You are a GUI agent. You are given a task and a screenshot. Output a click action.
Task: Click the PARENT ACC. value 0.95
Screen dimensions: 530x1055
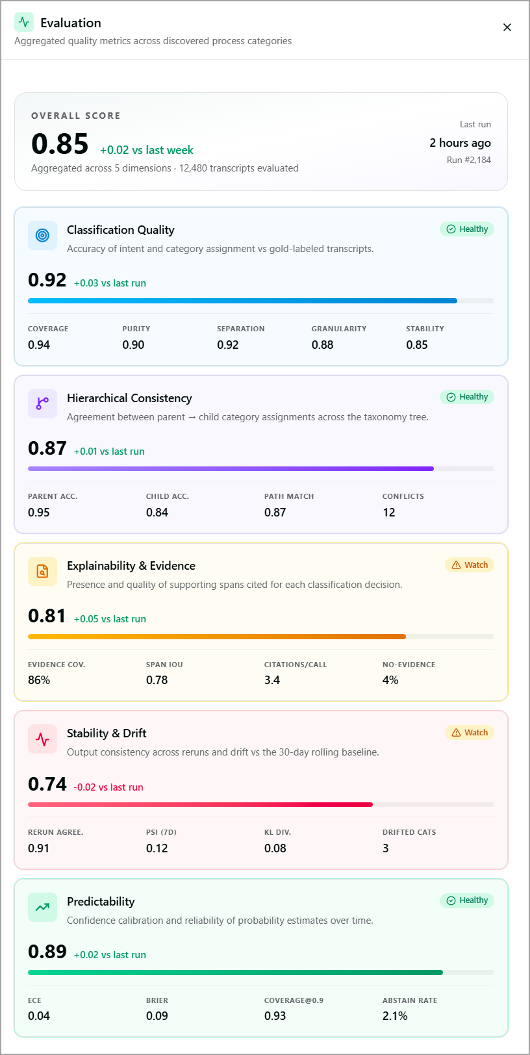[x=39, y=513]
